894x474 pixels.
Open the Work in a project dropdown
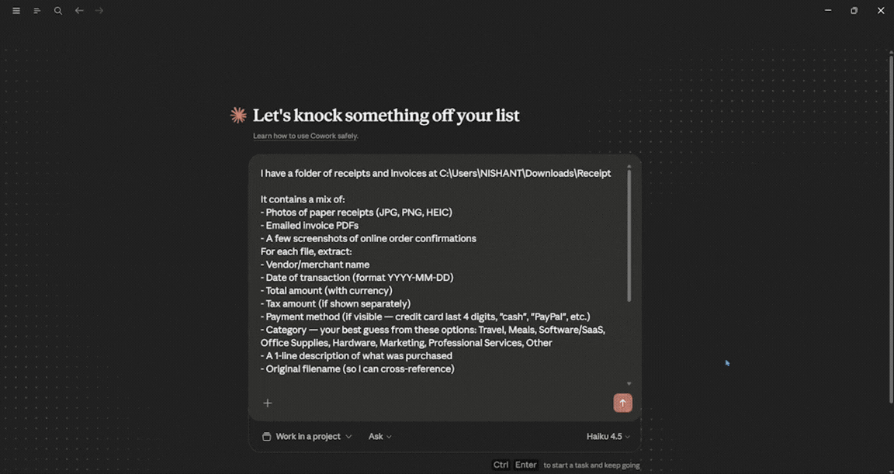coord(307,437)
